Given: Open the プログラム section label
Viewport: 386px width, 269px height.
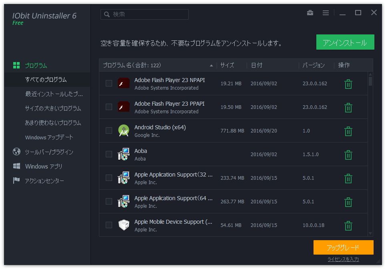Looking at the screenshot, I should [36, 66].
